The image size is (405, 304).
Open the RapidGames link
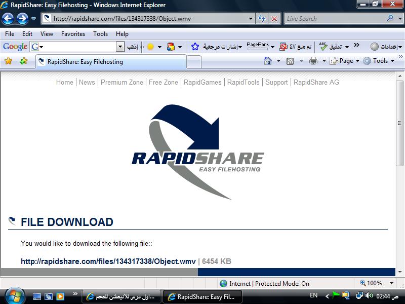pyautogui.click(x=202, y=82)
